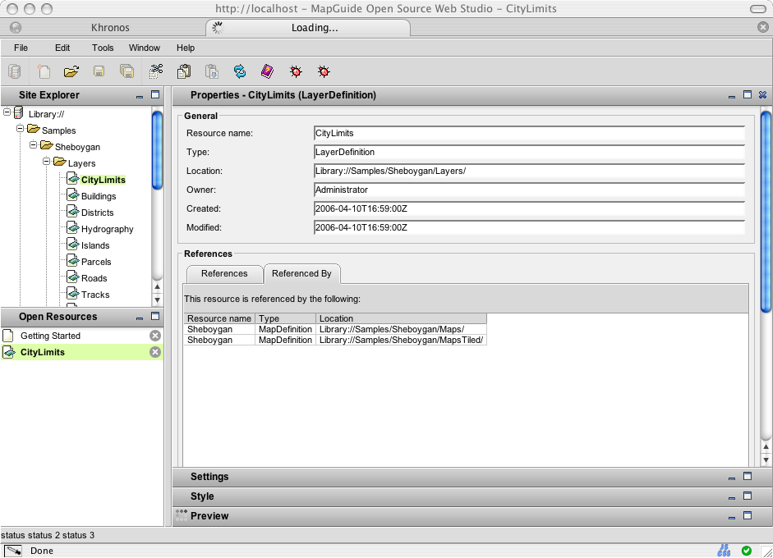
Task: Click the Resource name input field
Action: pyautogui.click(x=529, y=133)
